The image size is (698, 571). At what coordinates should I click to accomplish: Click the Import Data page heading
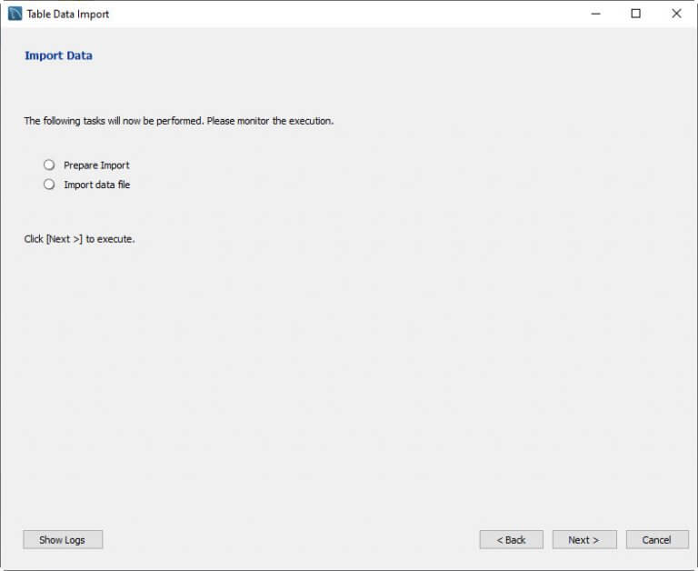pos(58,55)
